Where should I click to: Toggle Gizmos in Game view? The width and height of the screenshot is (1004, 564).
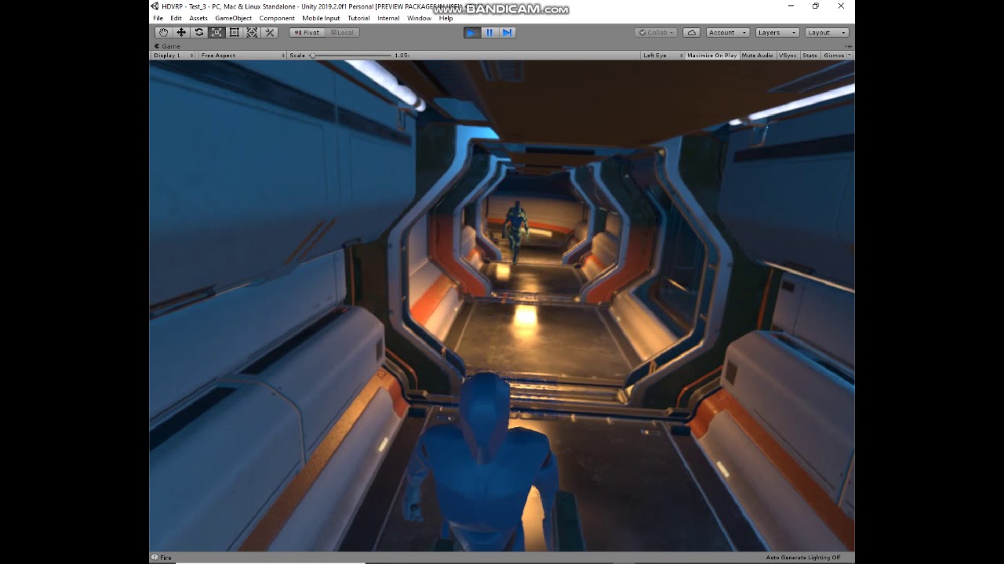click(833, 56)
